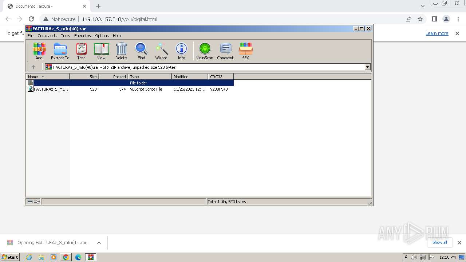Bookmark this page with the star icon
466x262 pixels.
point(420,19)
